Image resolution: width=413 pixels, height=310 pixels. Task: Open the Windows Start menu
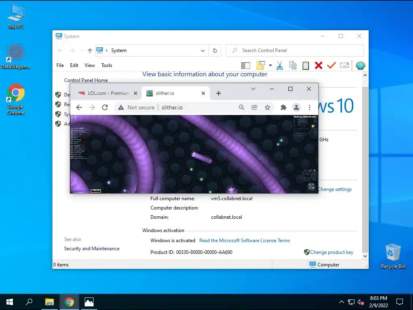click(10, 302)
